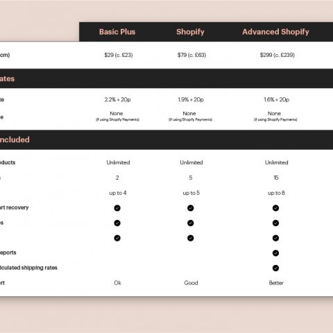
Task: Click Advanced Shopify calculated shipping rates checkmark
Action: click(x=275, y=268)
